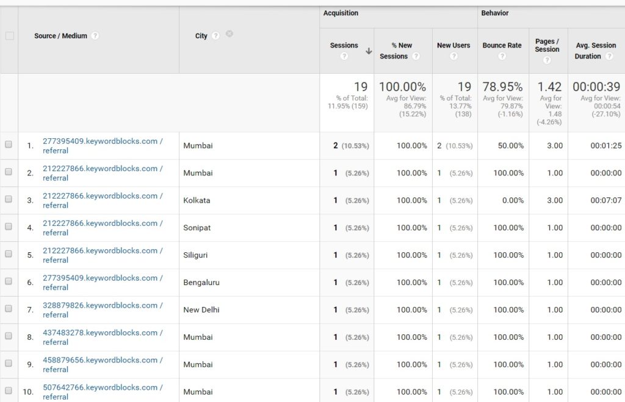Screen dimensions: 625x402
Task: Open 507642766.keywordblocks.com / referral link
Action: coord(103,392)
